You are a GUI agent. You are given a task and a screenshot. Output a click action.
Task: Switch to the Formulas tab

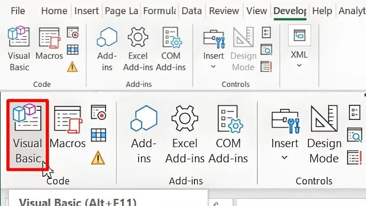click(160, 11)
